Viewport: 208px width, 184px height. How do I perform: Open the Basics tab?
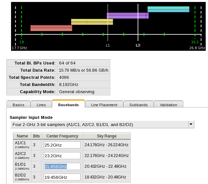(x=18, y=105)
